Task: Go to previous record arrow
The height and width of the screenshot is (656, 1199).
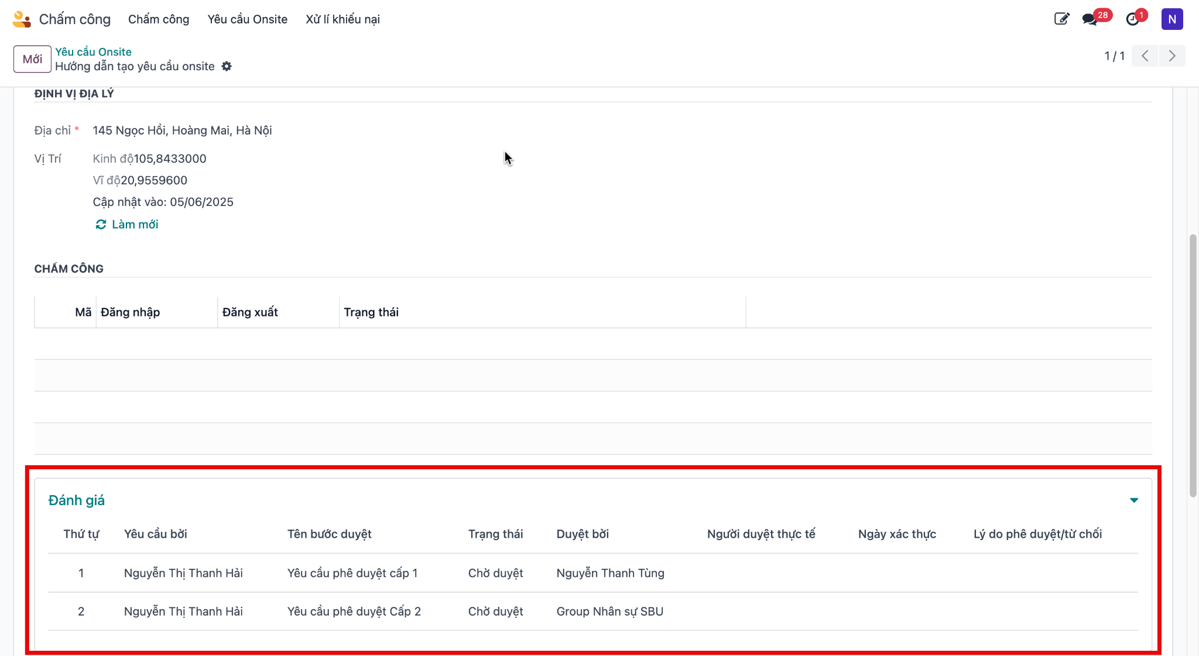Action: 1145,56
